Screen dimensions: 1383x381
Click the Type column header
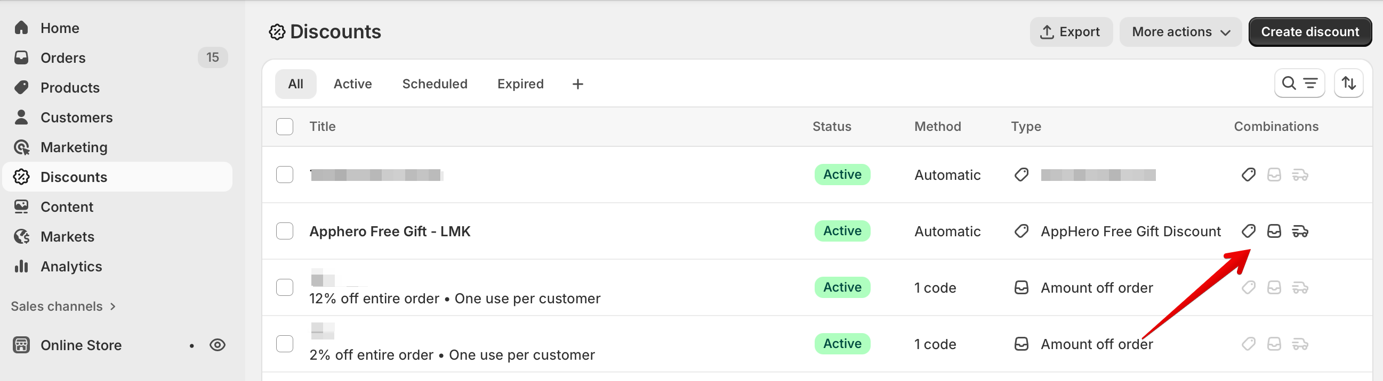(x=1025, y=127)
